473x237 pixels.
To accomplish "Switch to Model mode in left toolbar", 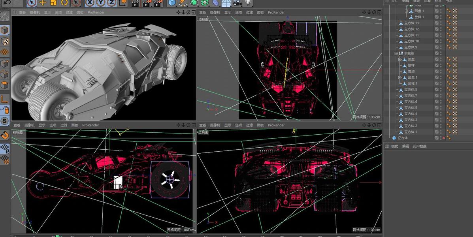I will pyautogui.click(x=4, y=30).
